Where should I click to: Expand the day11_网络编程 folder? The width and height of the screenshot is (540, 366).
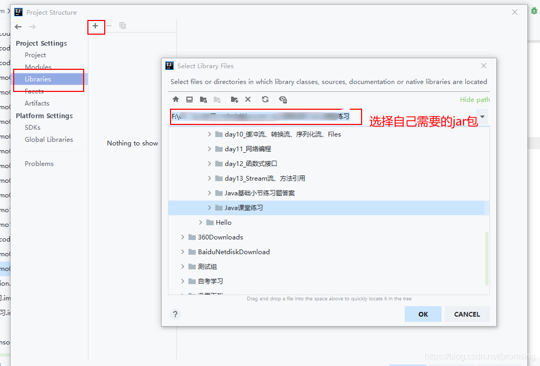pyautogui.click(x=209, y=149)
